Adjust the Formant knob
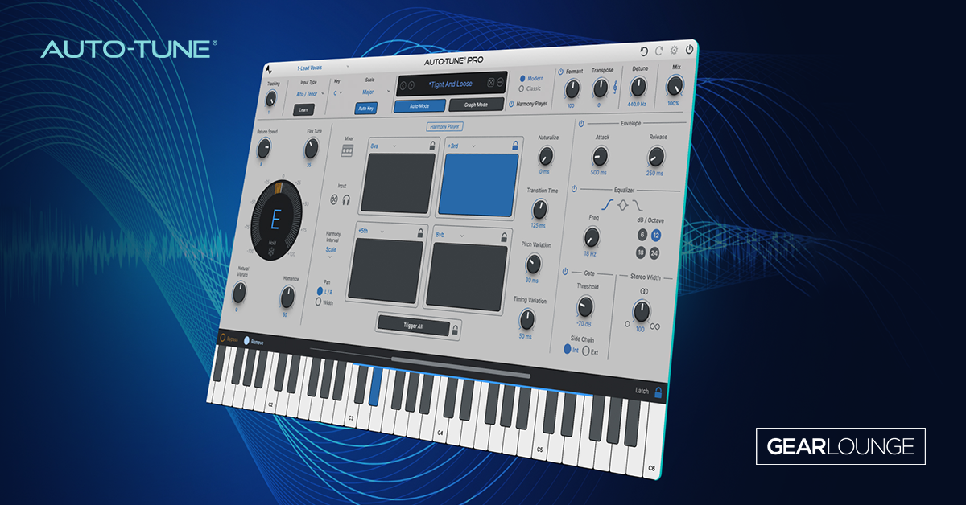 [572, 88]
